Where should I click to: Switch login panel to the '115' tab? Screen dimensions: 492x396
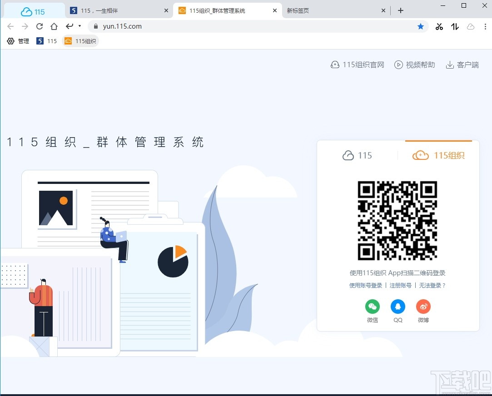coord(357,155)
